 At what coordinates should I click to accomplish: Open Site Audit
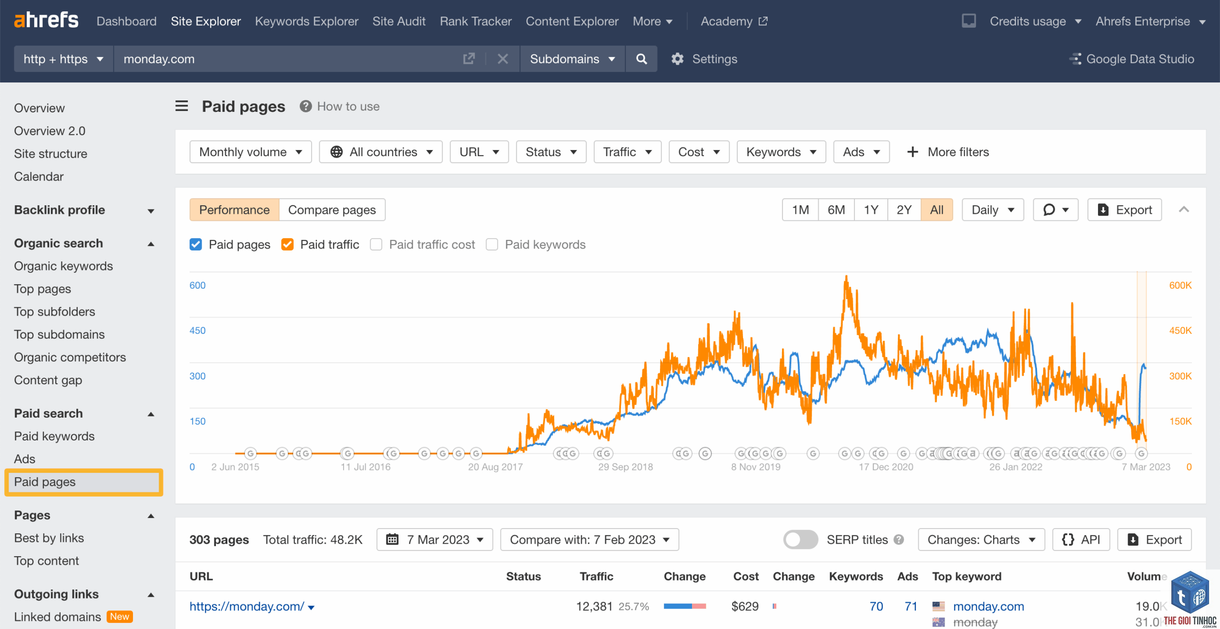[x=399, y=21]
